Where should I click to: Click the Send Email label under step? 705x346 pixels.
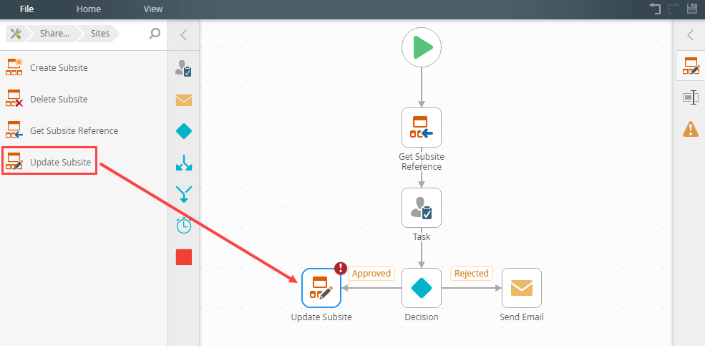pyautogui.click(x=522, y=317)
